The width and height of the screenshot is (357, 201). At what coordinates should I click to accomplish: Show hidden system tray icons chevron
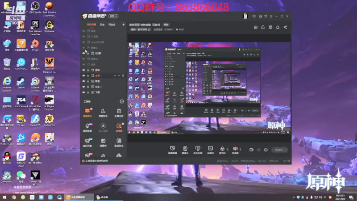pyautogui.click(x=294, y=197)
